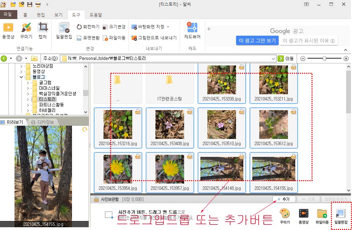Choose 파일이동 in the ribbon
Image resolution: width=352 pixels, height=230 pixels.
(114, 38)
